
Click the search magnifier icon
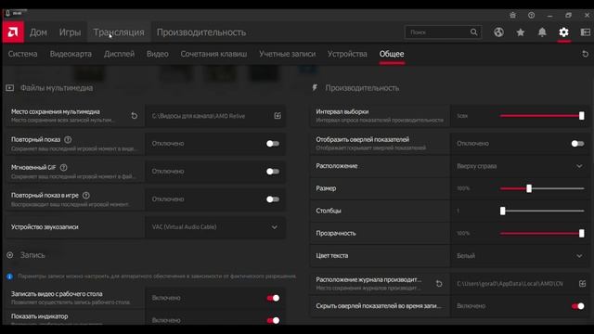click(473, 32)
